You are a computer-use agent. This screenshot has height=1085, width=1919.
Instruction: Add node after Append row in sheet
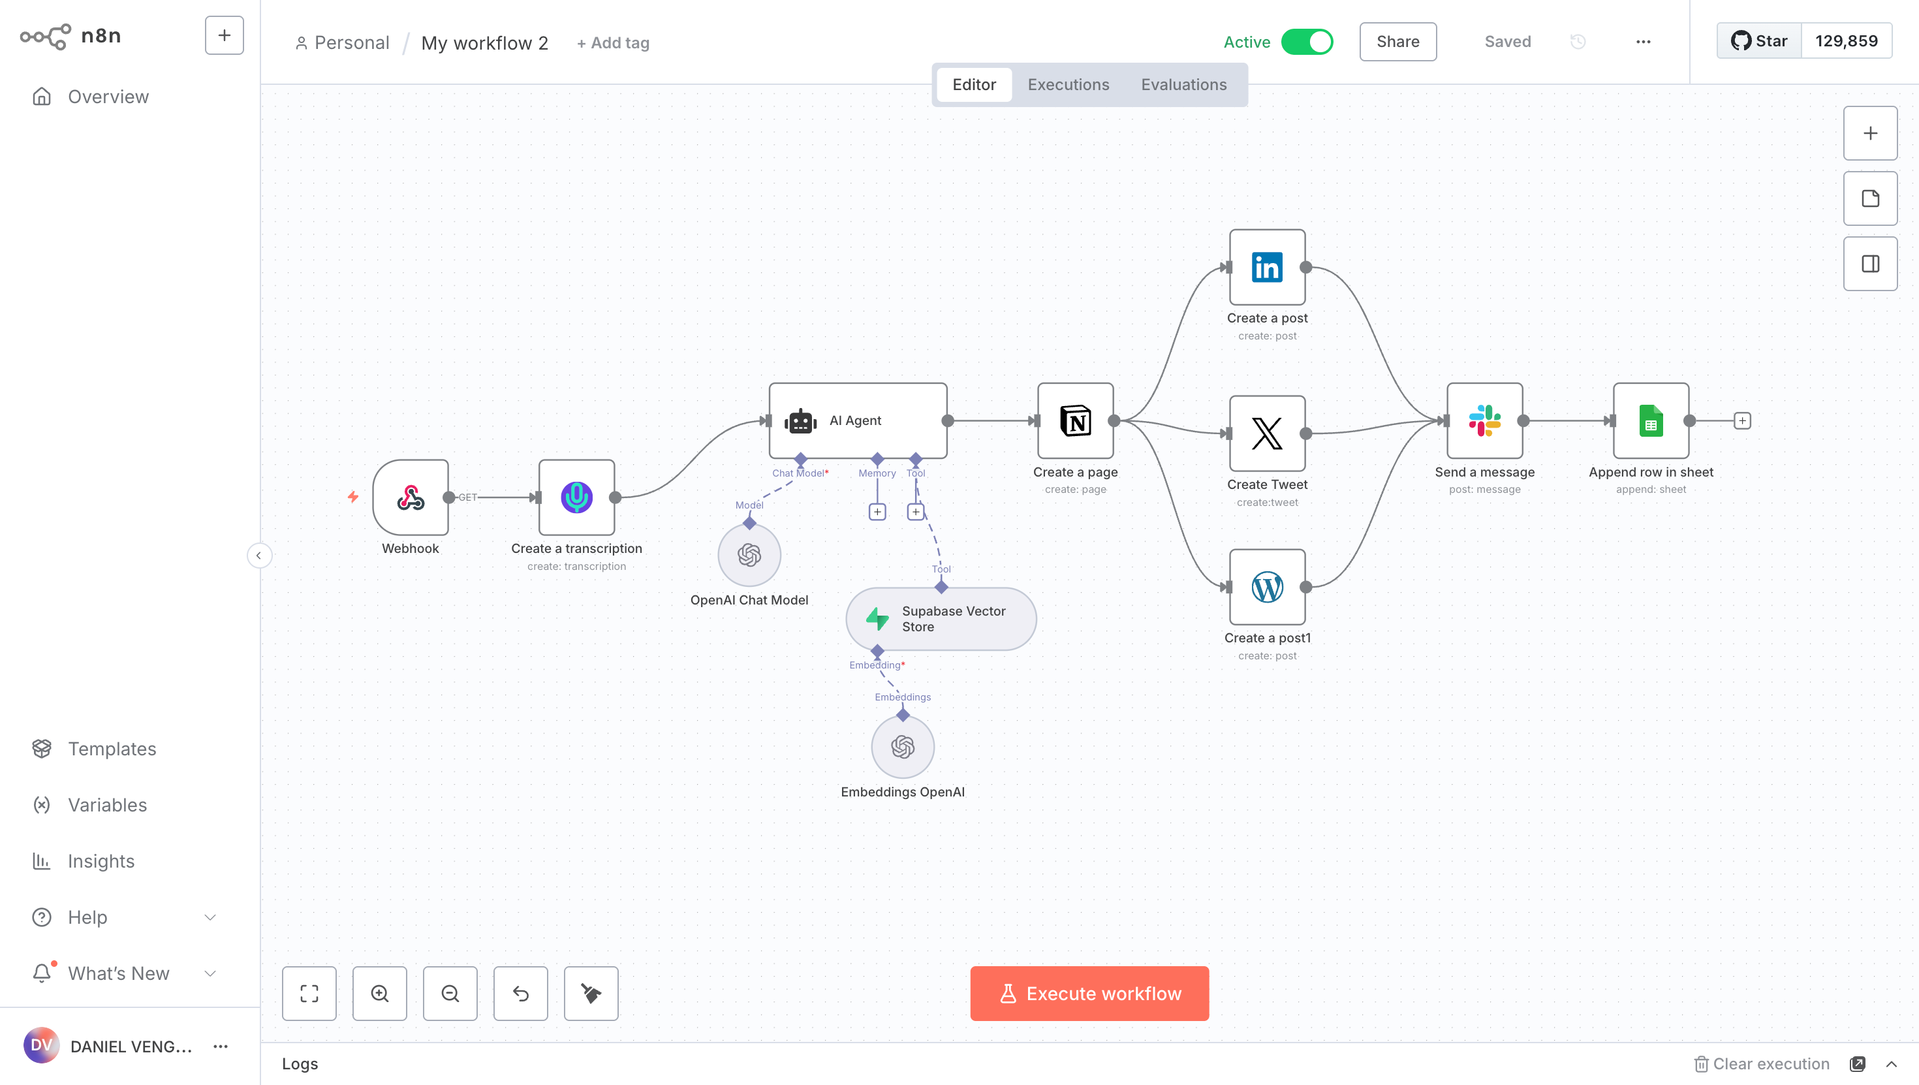(1743, 420)
